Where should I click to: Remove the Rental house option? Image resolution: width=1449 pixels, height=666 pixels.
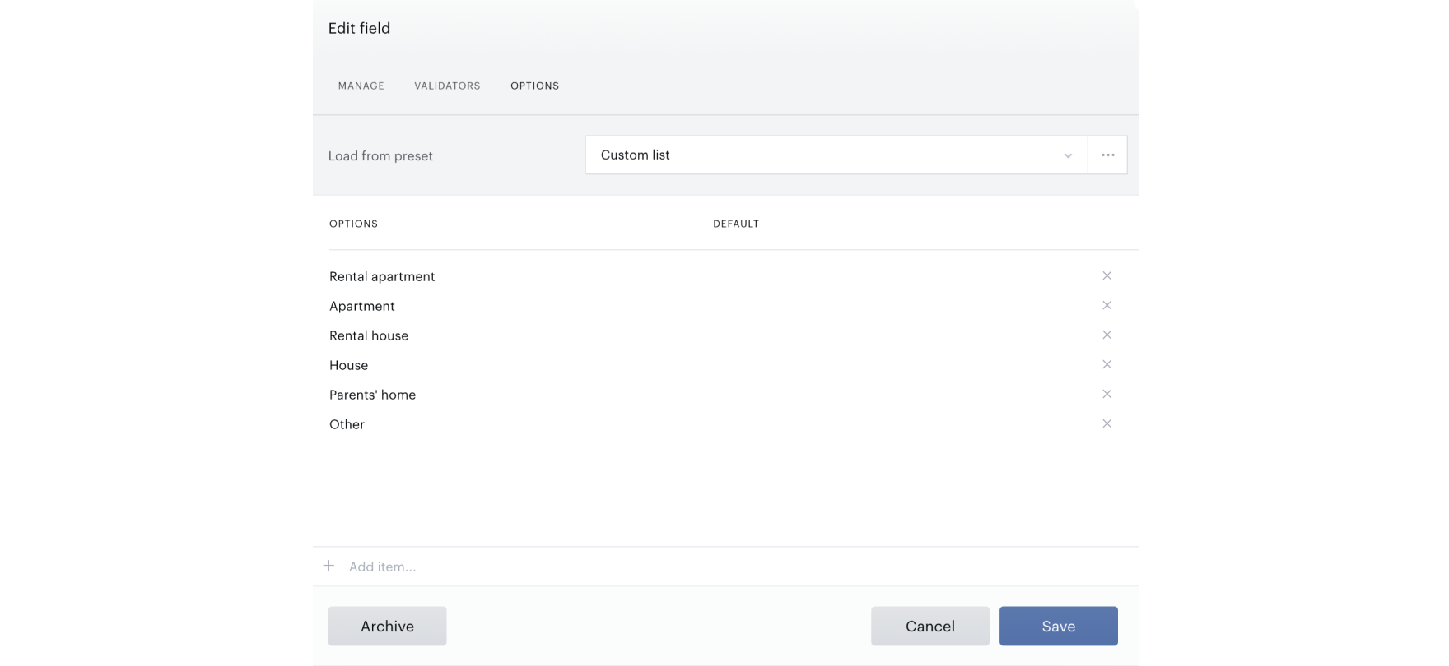[x=1107, y=335]
